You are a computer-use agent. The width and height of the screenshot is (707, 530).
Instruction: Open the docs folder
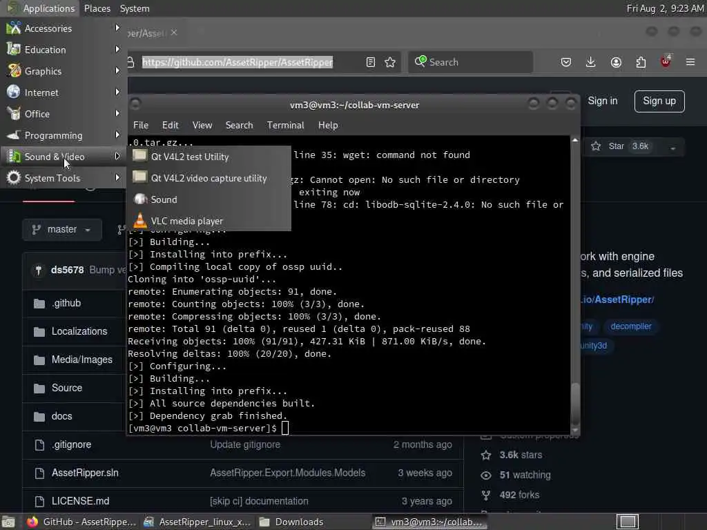coord(61,416)
